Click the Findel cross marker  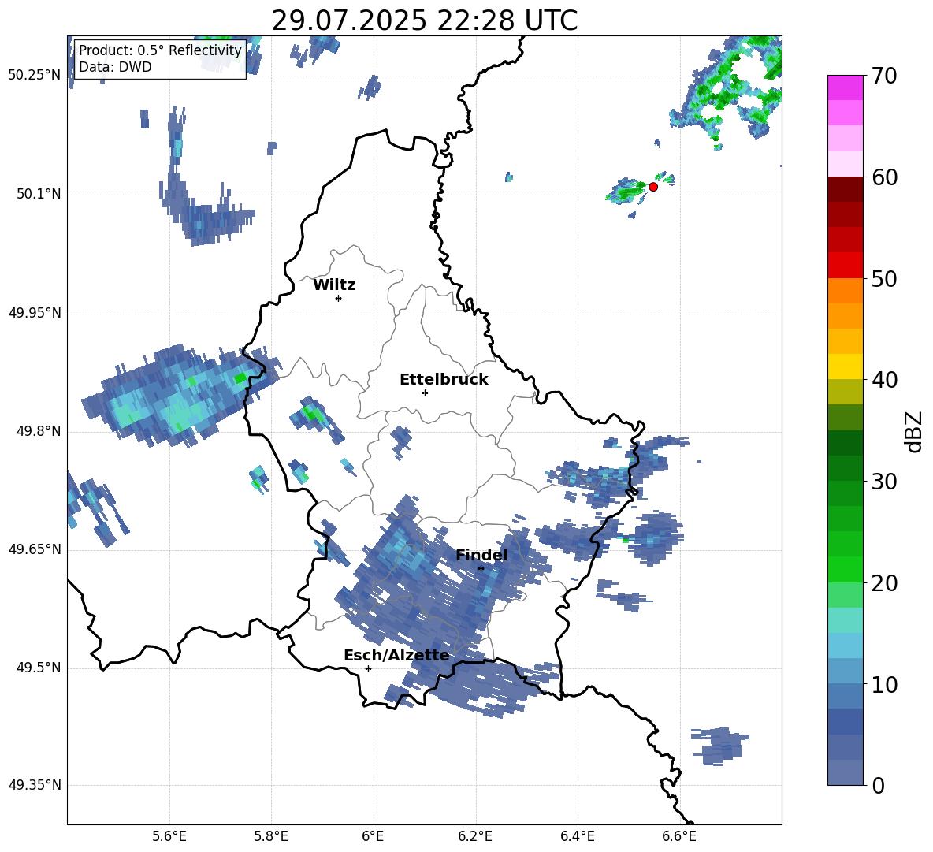(481, 568)
